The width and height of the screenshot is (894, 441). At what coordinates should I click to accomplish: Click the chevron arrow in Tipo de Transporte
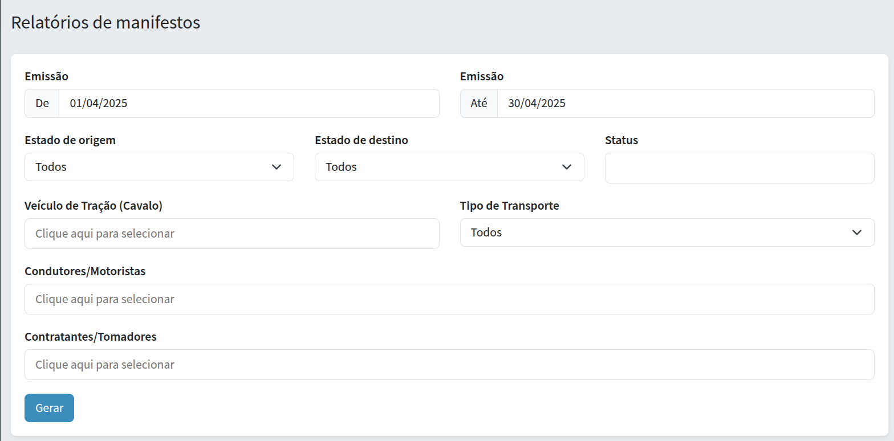856,232
